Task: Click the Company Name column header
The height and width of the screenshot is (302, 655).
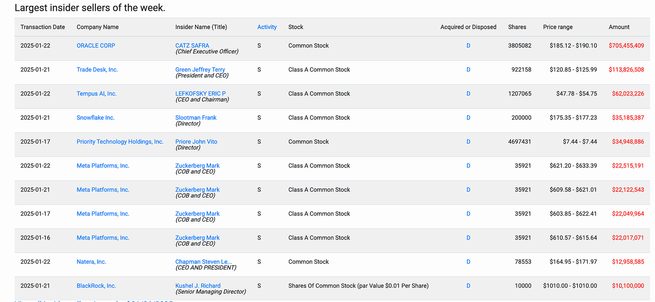Action: [x=98, y=27]
